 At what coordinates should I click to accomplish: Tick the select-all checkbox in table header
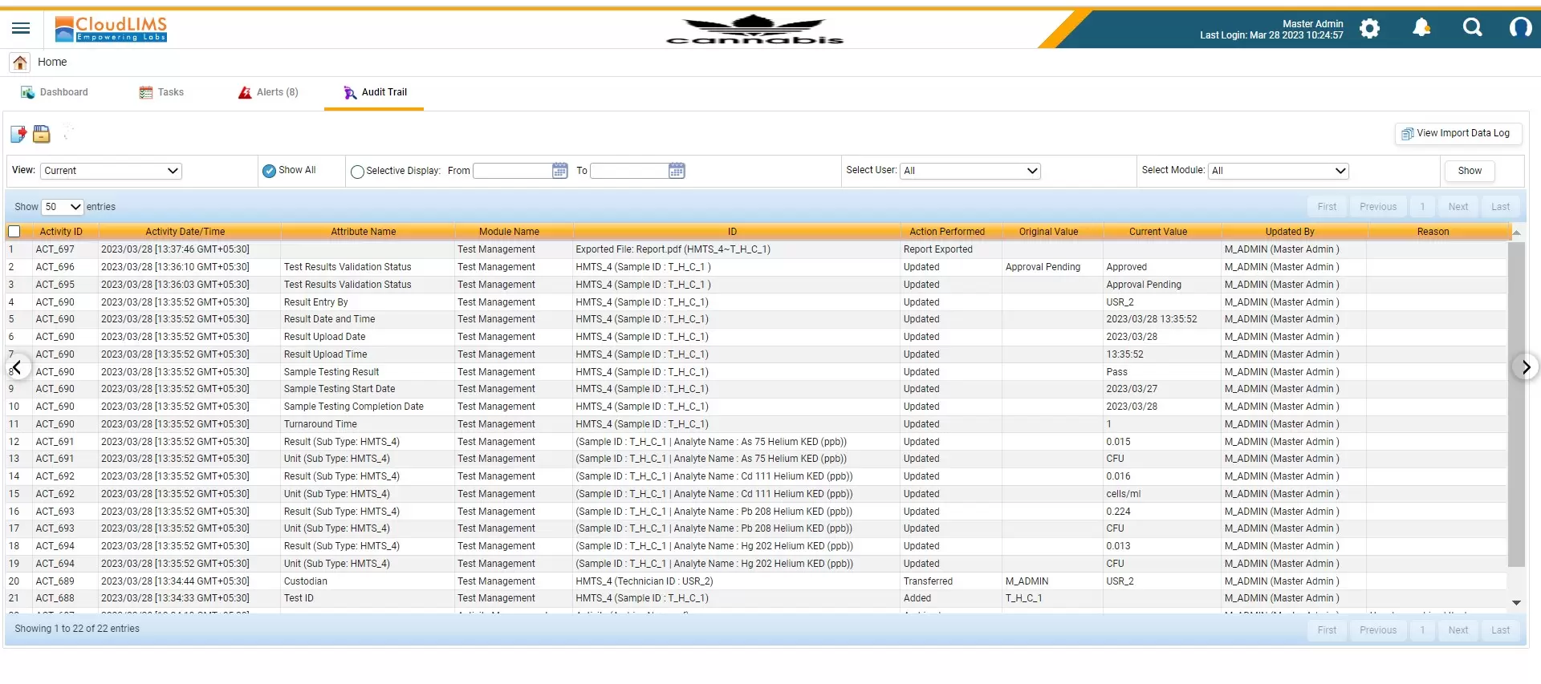click(14, 232)
